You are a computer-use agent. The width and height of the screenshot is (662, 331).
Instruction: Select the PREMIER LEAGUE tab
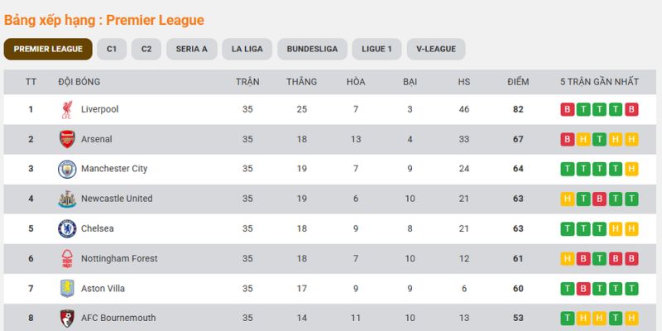pyautogui.click(x=48, y=49)
